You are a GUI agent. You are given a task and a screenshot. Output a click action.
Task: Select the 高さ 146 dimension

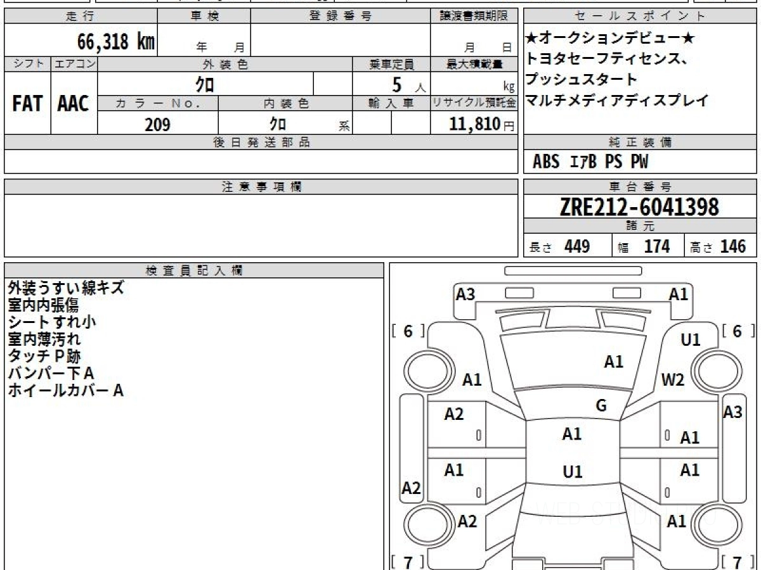click(x=719, y=247)
